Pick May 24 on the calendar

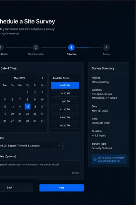tap(42, 114)
